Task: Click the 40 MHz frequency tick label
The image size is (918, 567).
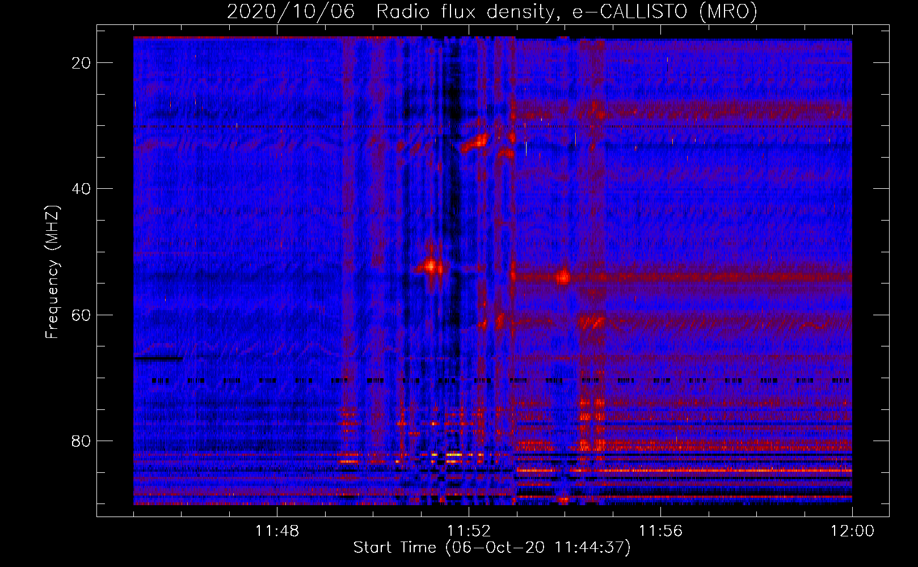Action: point(81,189)
